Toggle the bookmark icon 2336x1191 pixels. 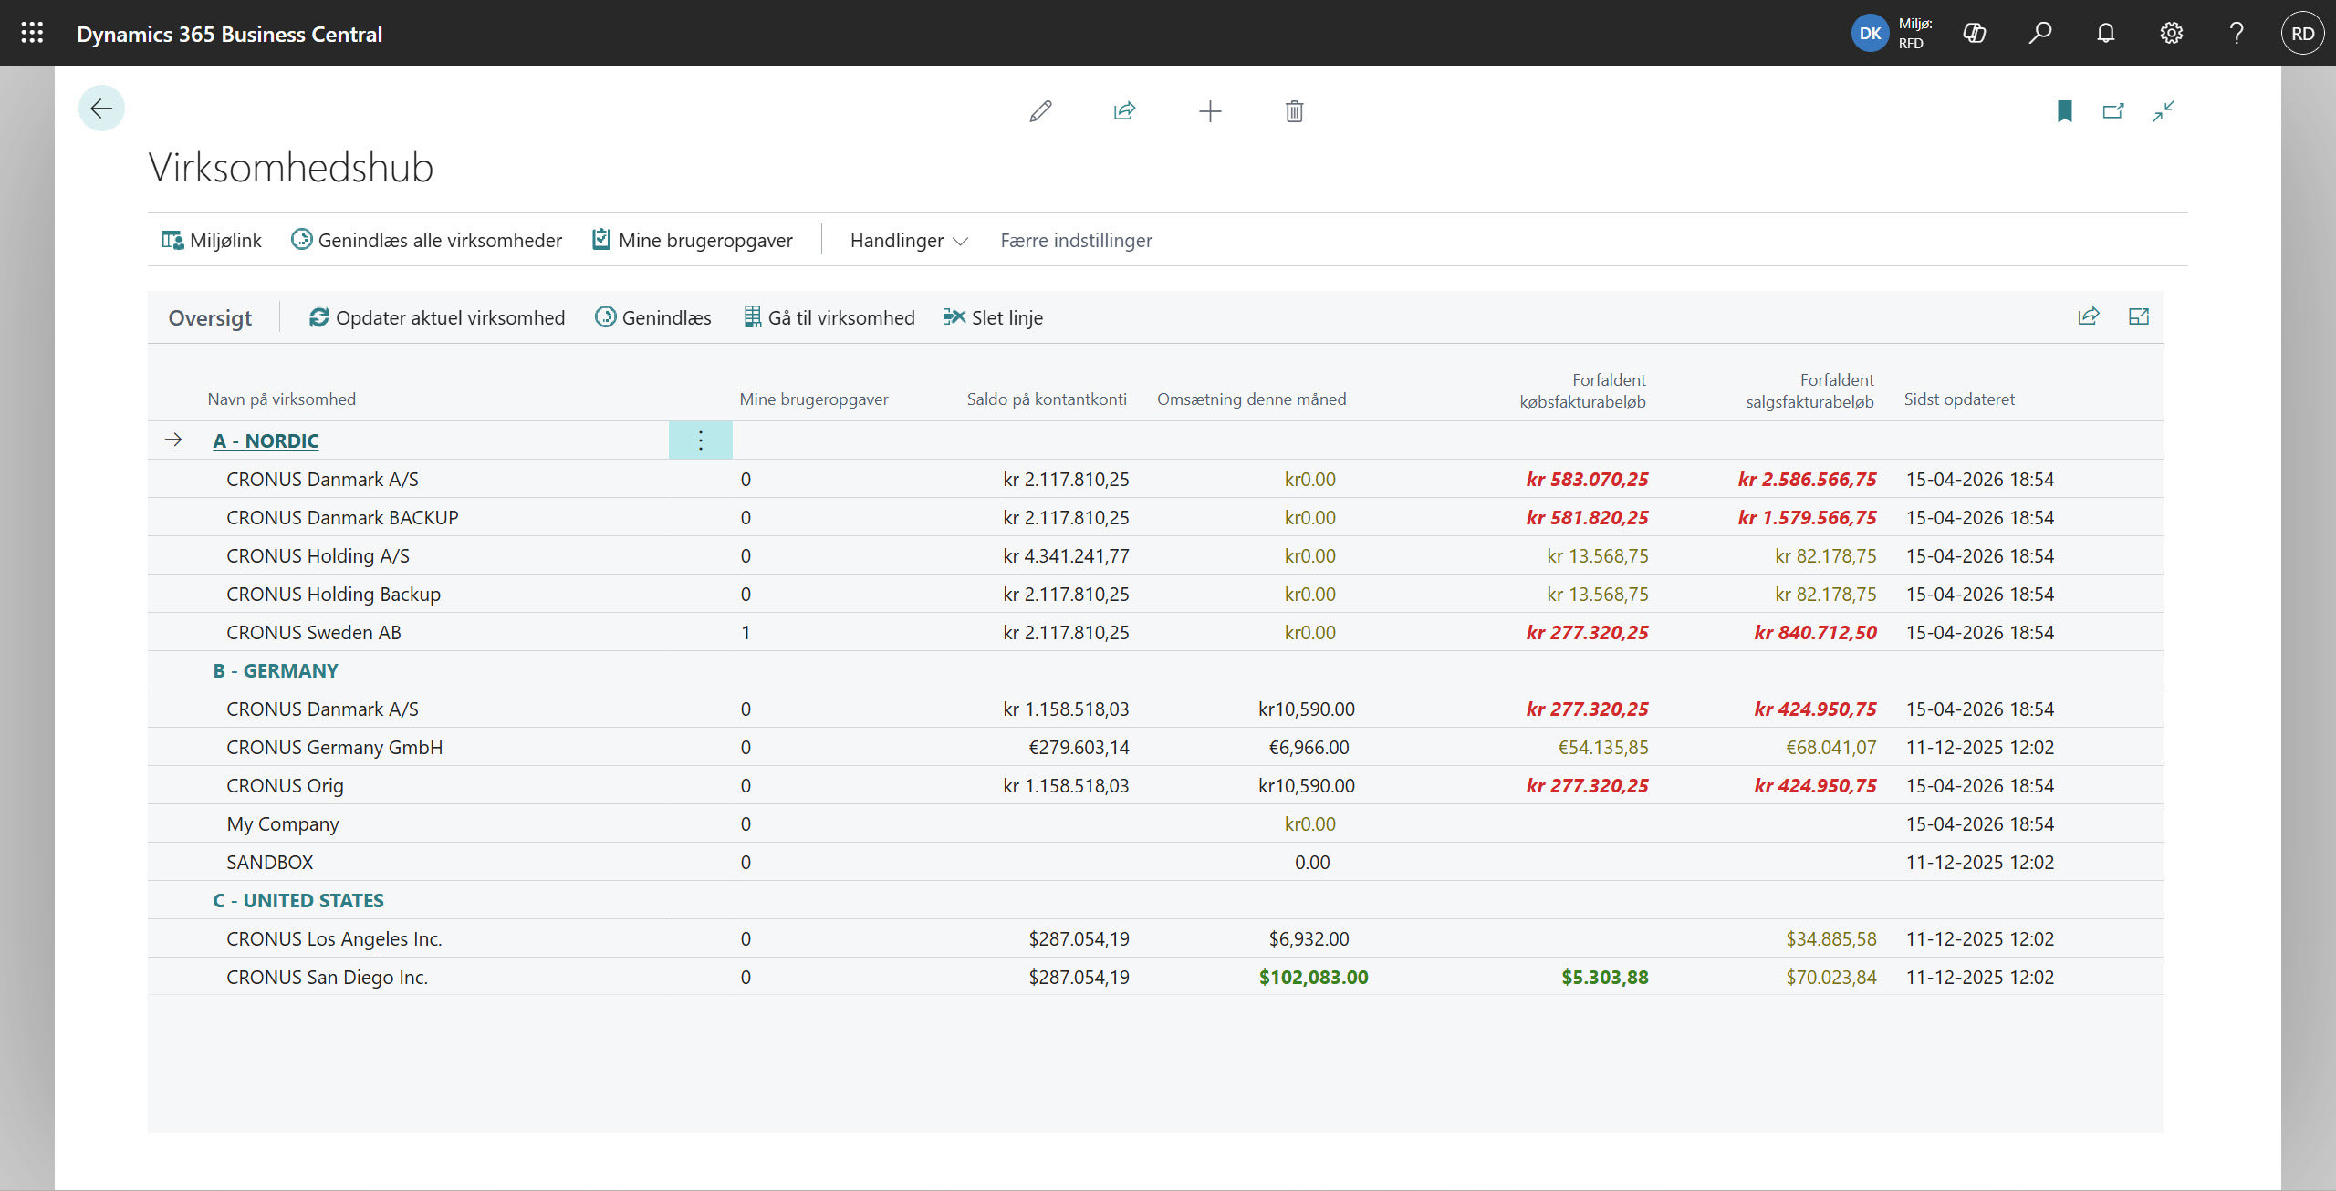click(x=2064, y=111)
